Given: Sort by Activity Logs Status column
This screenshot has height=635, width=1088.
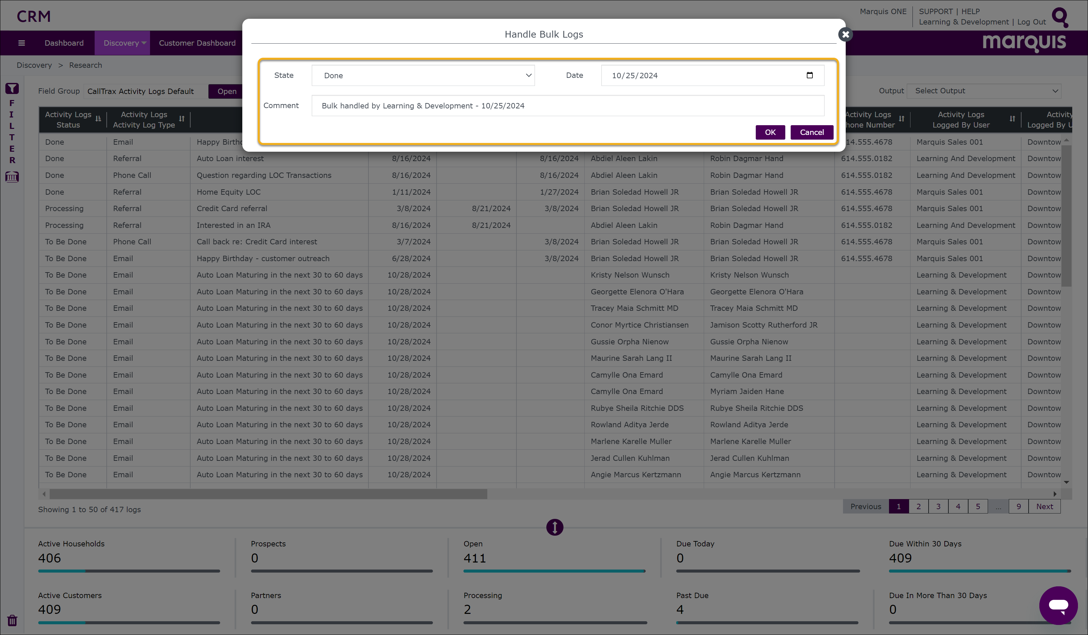Looking at the screenshot, I should [x=98, y=119].
